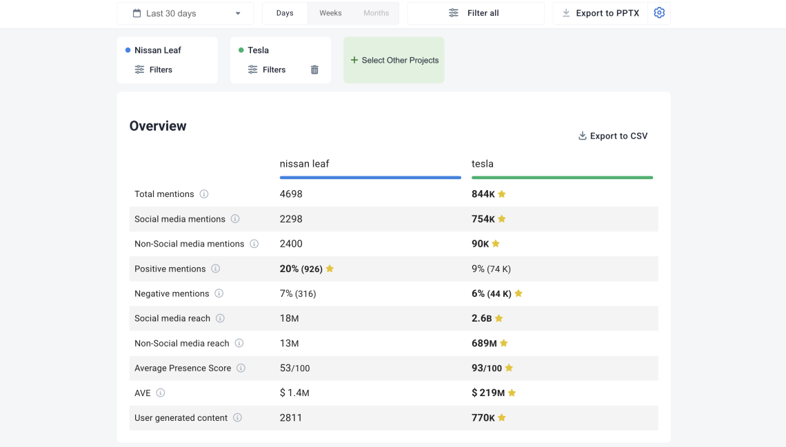This screenshot has width=786, height=447.
Task: Show info for Average Presence Score
Action: (x=241, y=368)
